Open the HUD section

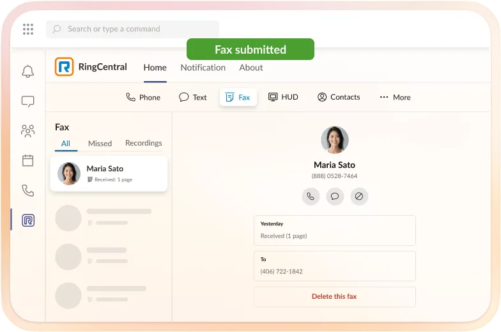[x=283, y=97]
